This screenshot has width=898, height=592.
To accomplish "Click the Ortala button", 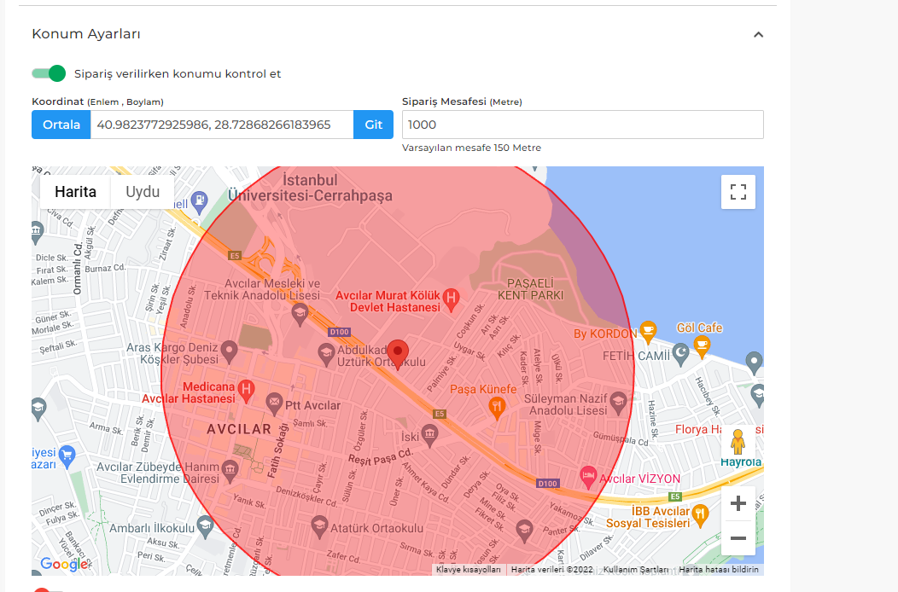I will [61, 125].
